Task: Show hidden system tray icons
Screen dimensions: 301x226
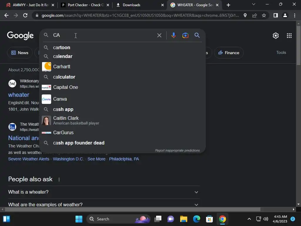Action: pyautogui.click(x=249, y=219)
